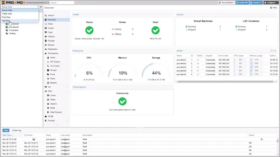Open Permissions section

[x=56, y=53]
